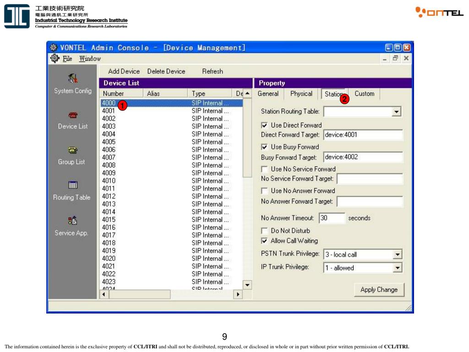Click the Apply Change button
469x352 pixels.
point(379,290)
